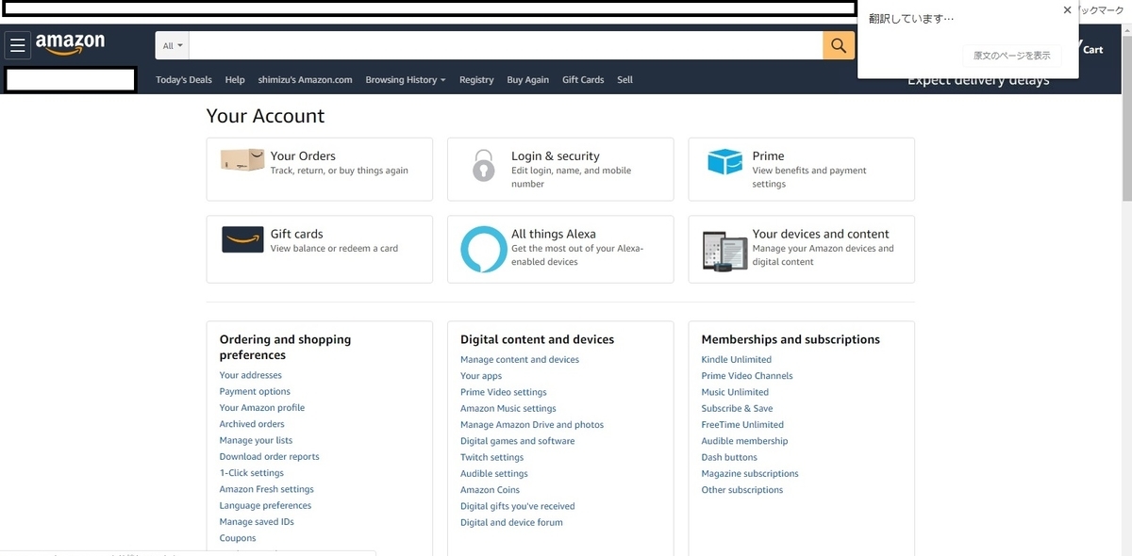Screen dimensions: 1132x556
Task: Click the Gift cards image
Action: coord(242,239)
